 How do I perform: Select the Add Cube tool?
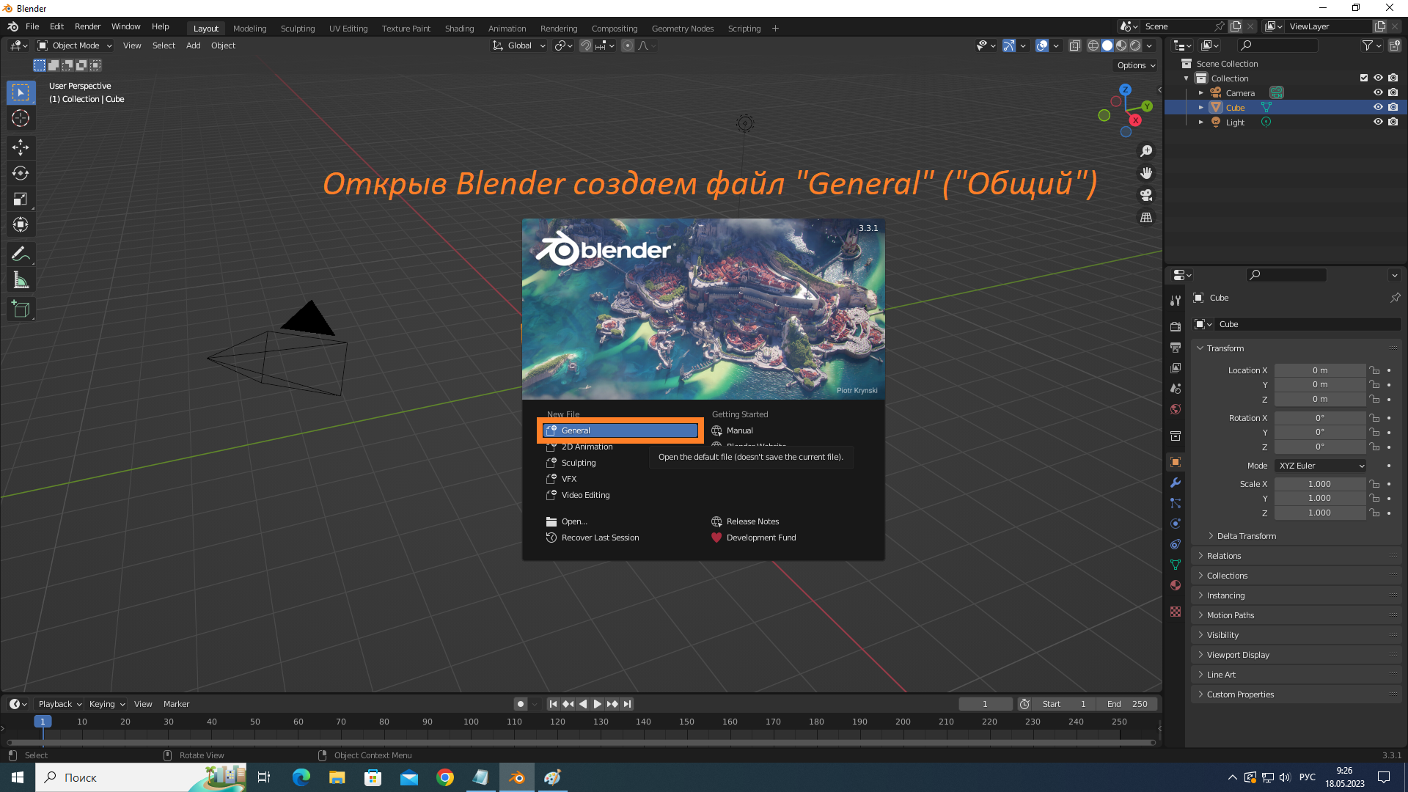click(21, 309)
